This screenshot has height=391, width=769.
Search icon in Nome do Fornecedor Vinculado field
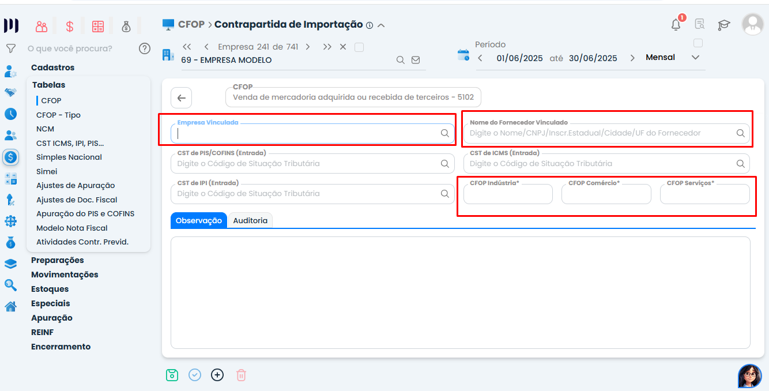(x=740, y=133)
